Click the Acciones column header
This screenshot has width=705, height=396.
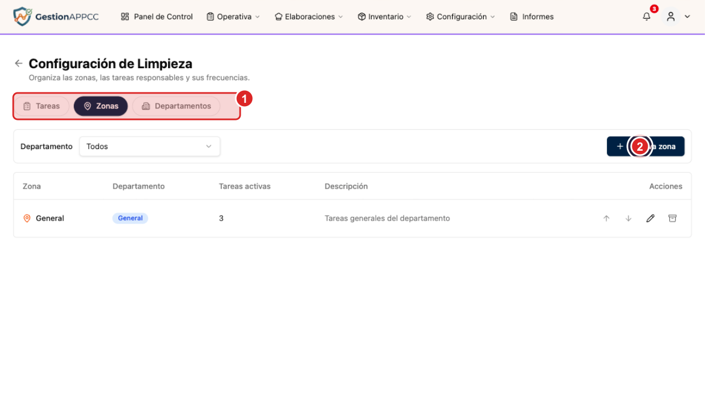(x=666, y=186)
